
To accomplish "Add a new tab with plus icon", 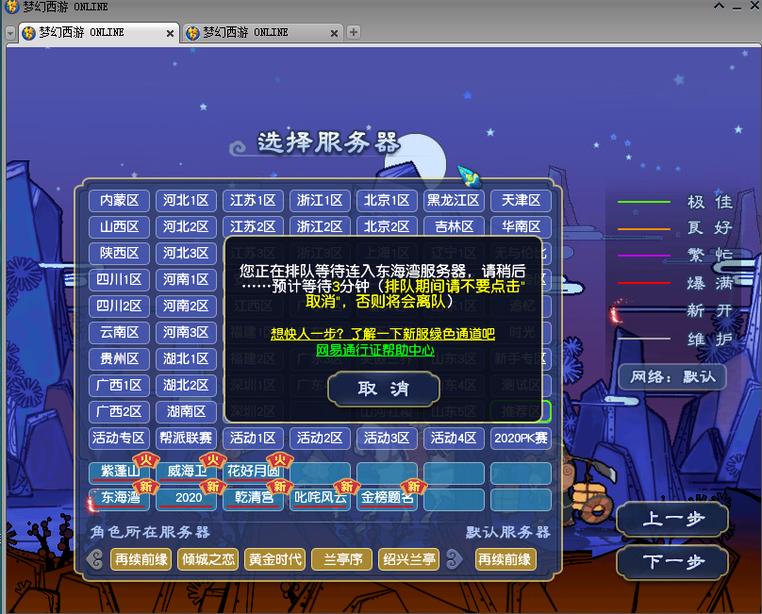I will (354, 32).
